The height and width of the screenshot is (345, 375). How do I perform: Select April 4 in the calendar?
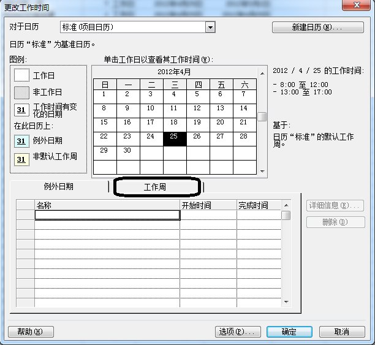tap(175, 97)
